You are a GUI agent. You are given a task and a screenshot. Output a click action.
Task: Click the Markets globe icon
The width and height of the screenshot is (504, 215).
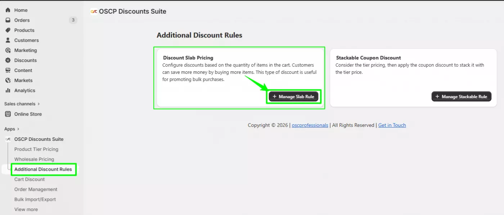(8, 81)
